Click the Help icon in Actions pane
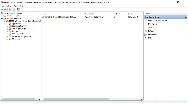Screen dimensions: 188x104 [146, 38]
